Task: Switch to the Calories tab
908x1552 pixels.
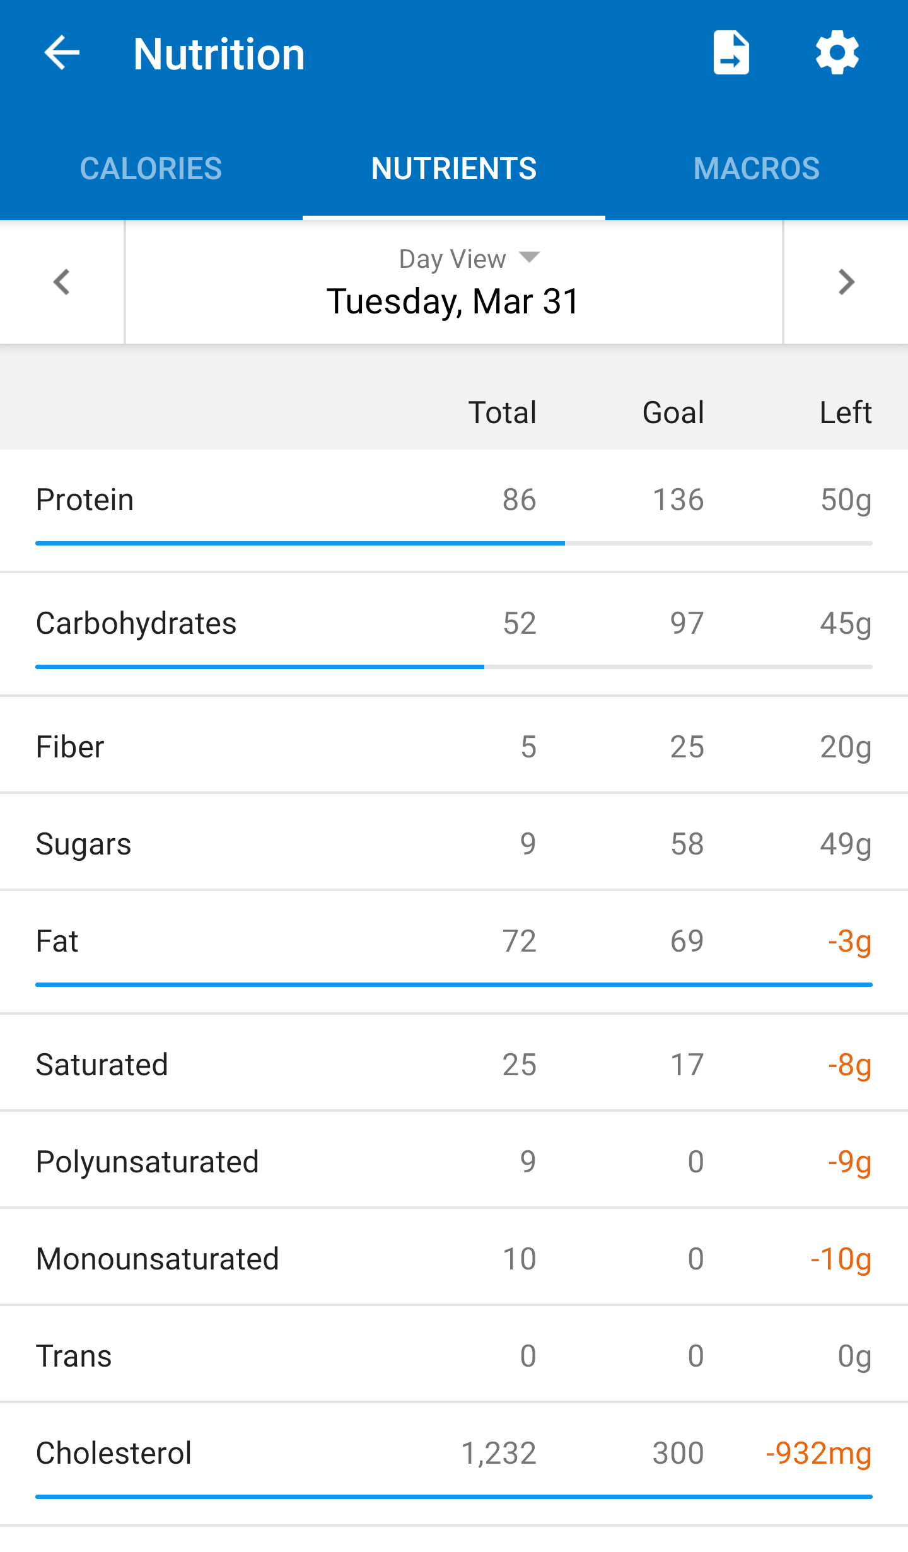Action: 151,168
